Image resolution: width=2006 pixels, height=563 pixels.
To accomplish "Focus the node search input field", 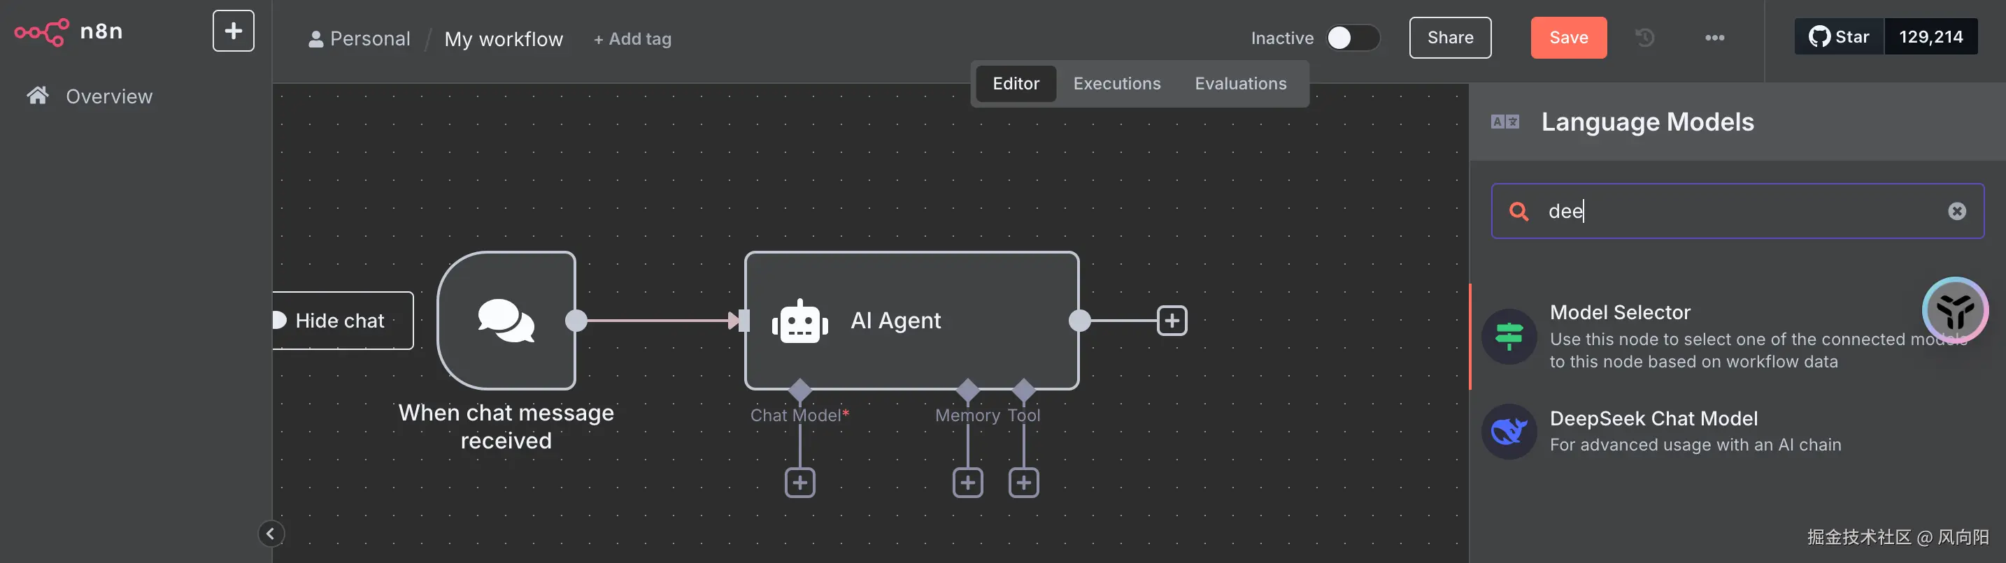I will [x=1737, y=211].
